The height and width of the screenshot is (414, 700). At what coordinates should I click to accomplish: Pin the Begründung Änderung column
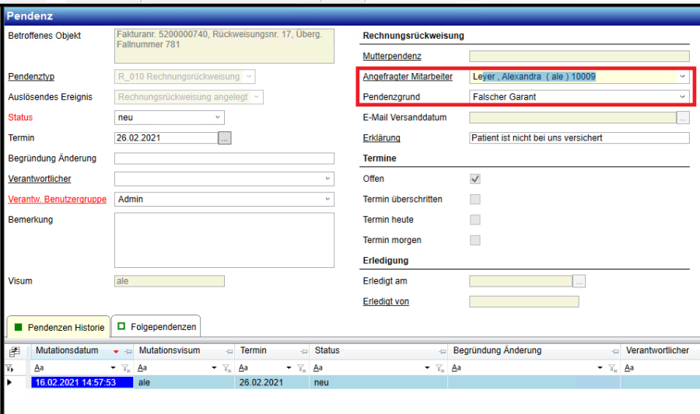click(615, 352)
